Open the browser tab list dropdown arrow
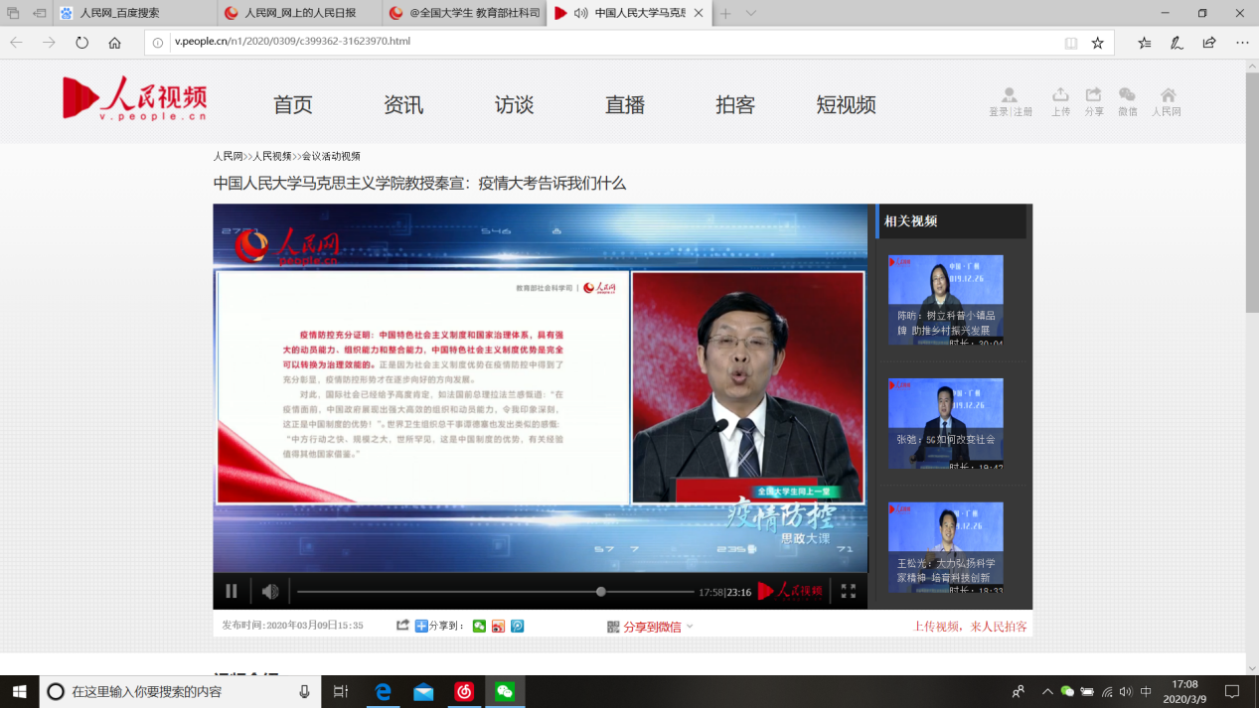 point(751,13)
